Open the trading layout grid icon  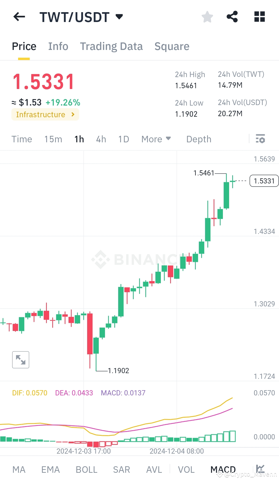(259, 17)
